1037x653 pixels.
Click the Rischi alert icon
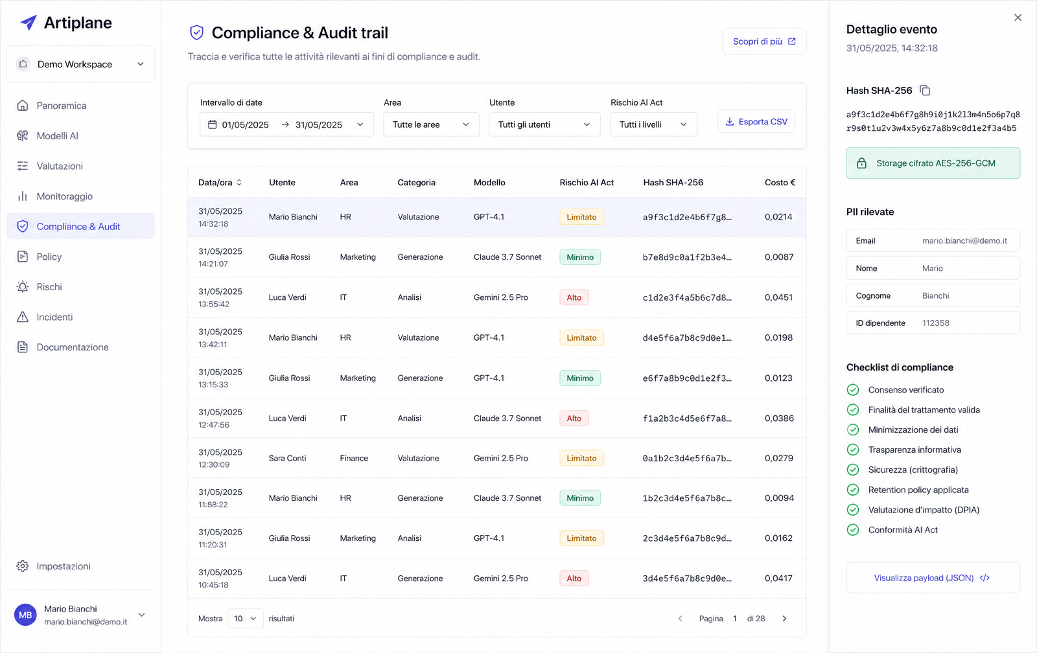[x=23, y=287]
